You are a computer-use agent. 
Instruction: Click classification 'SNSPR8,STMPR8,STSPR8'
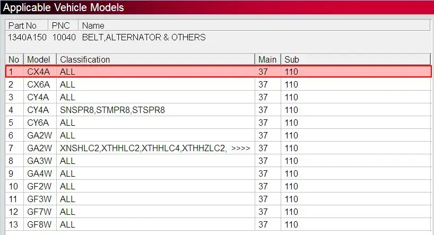(112, 110)
